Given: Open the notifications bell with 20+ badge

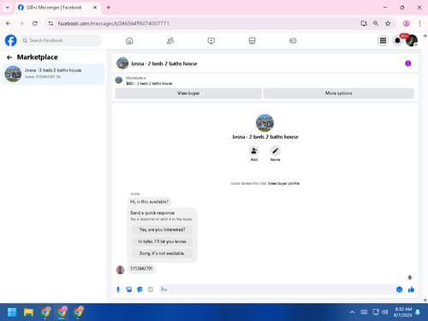Looking at the screenshot, I should click(x=397, y=40).
